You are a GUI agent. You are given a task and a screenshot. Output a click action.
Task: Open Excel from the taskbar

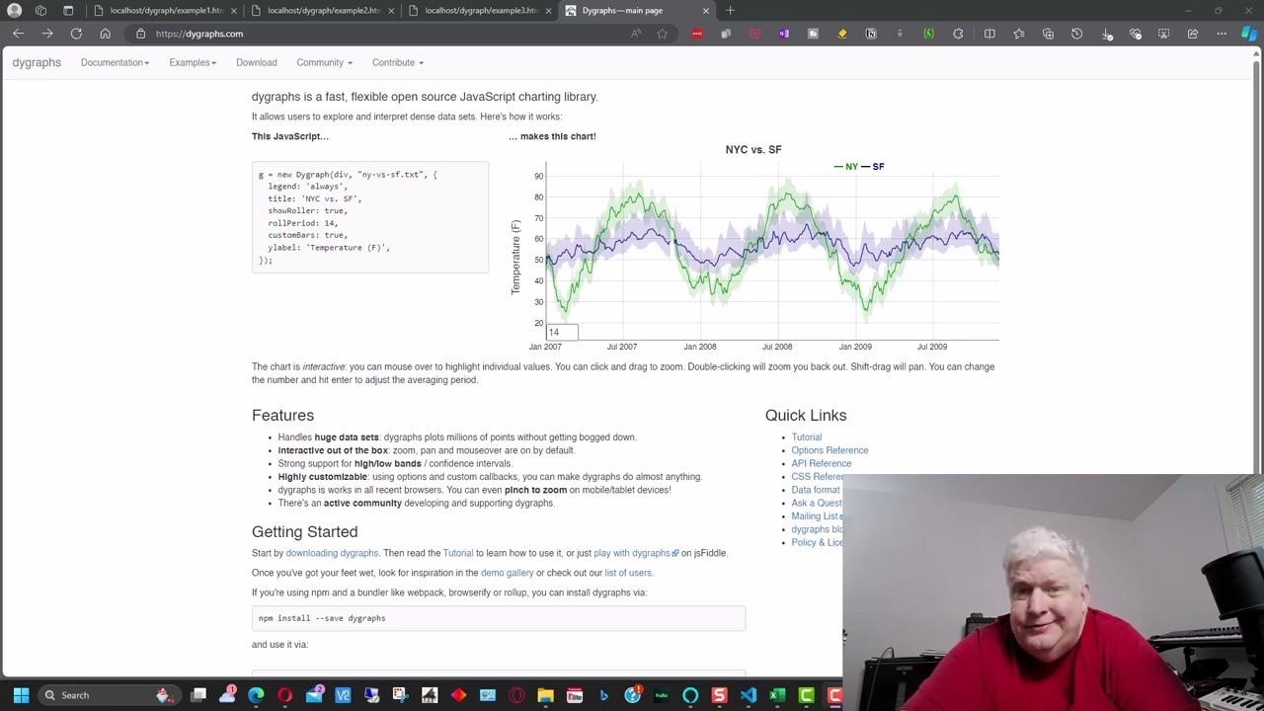(x=777, y=695)
